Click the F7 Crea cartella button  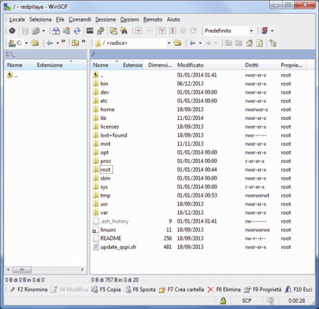(181, 290)
